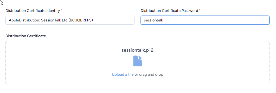Click the Distribution Certificate Password label

pyautogui.click(x=169, y=11)
